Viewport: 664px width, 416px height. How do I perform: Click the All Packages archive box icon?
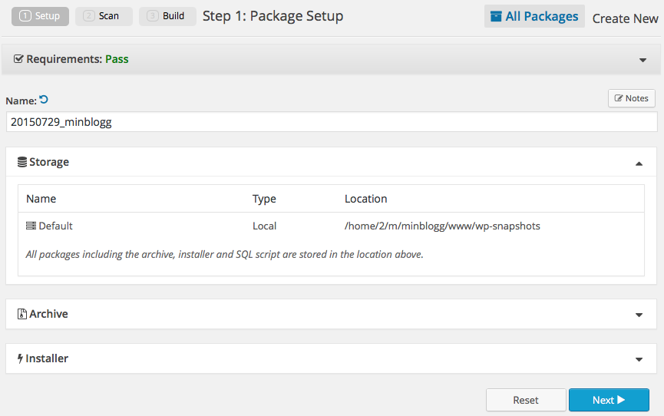[496, 16]
